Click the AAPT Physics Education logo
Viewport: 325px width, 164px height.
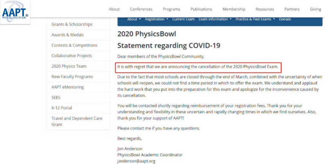pyautogui.click(x=15, y=11)
